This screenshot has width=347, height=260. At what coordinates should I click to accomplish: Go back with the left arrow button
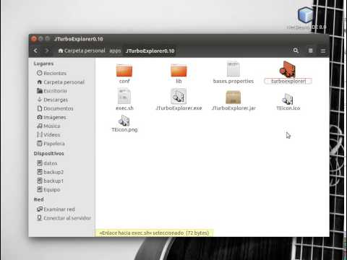pos(36,51)
